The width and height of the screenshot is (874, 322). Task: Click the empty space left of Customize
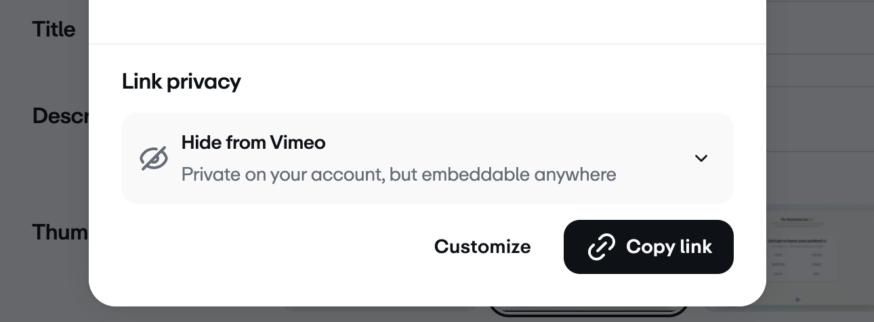[271, 247]
